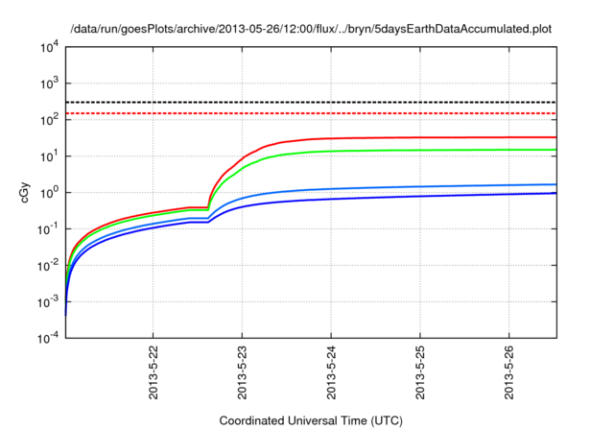The width and height of the screenshot is (614, 430).
Task: Click the 2013-5-26 date tick label
Action: pos(509,372)
